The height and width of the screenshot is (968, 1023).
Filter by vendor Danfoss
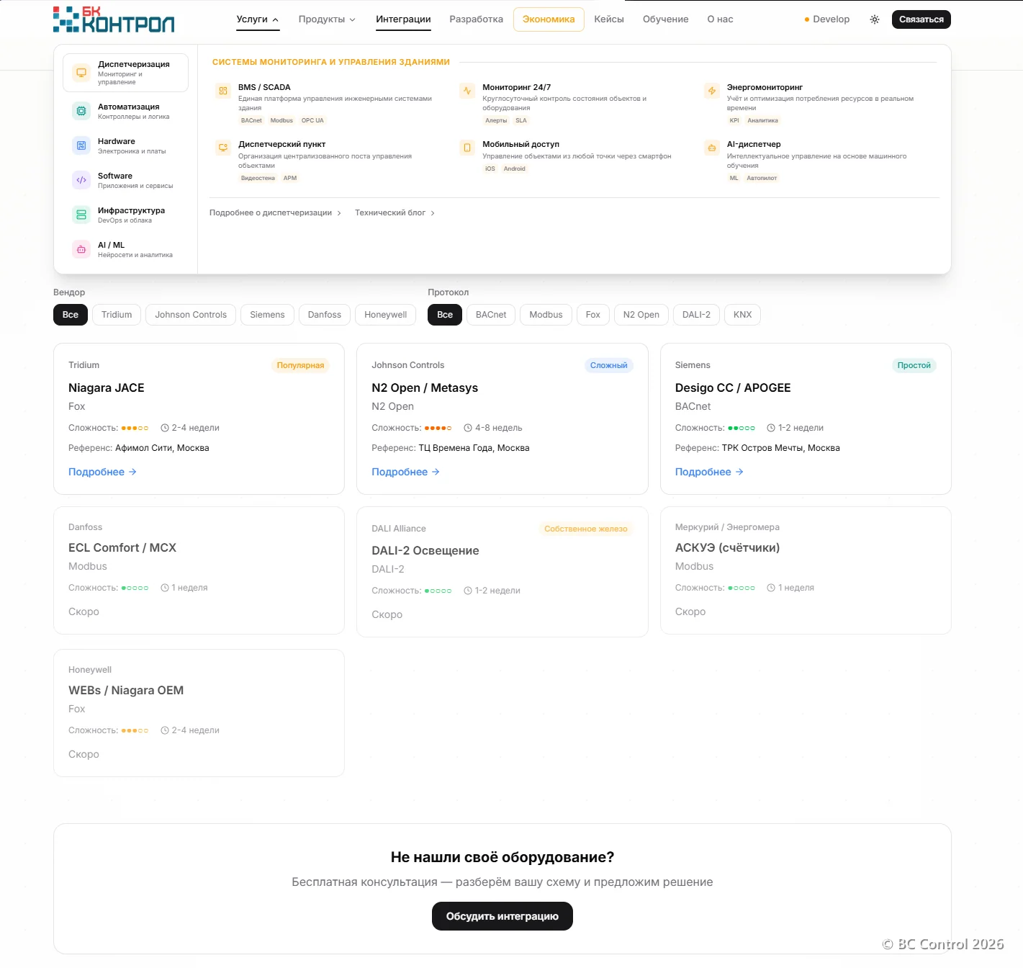point(325,315)
